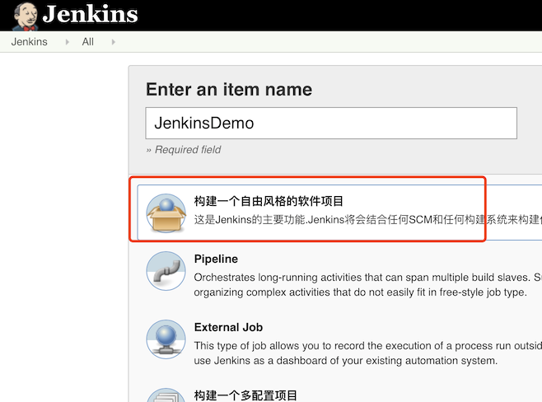542x402 pixels.
Task: Choose the External Job item type label
Action: click(x=228, y=328)
